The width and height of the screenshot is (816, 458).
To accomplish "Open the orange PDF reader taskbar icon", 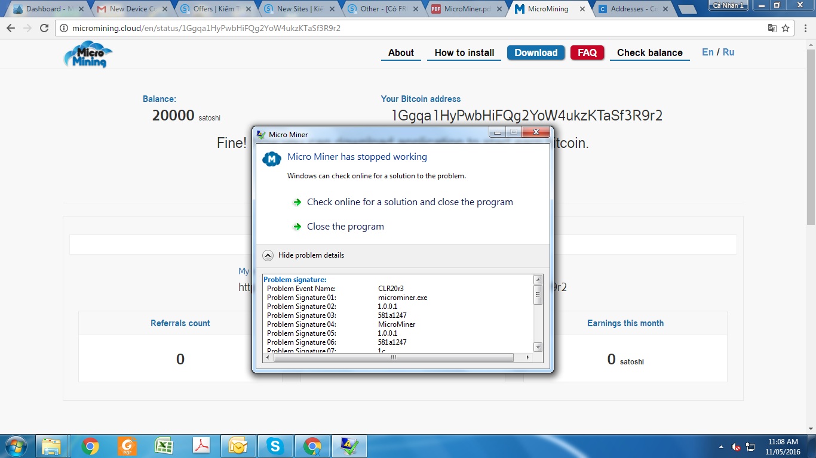I will pyautogui.click(x=127, y=446).
